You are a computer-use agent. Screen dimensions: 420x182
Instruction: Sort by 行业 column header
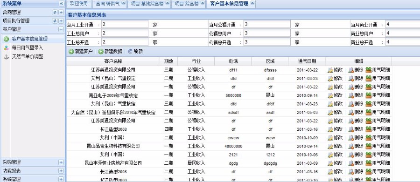pyautogui.click(x=196, y=61)
